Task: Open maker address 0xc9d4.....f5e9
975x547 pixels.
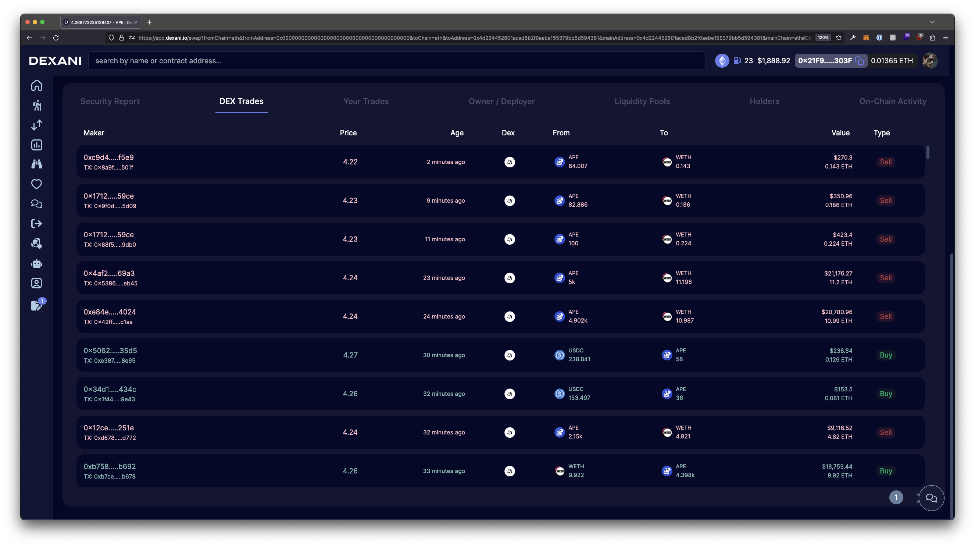Action: click(x=108, y=157)
